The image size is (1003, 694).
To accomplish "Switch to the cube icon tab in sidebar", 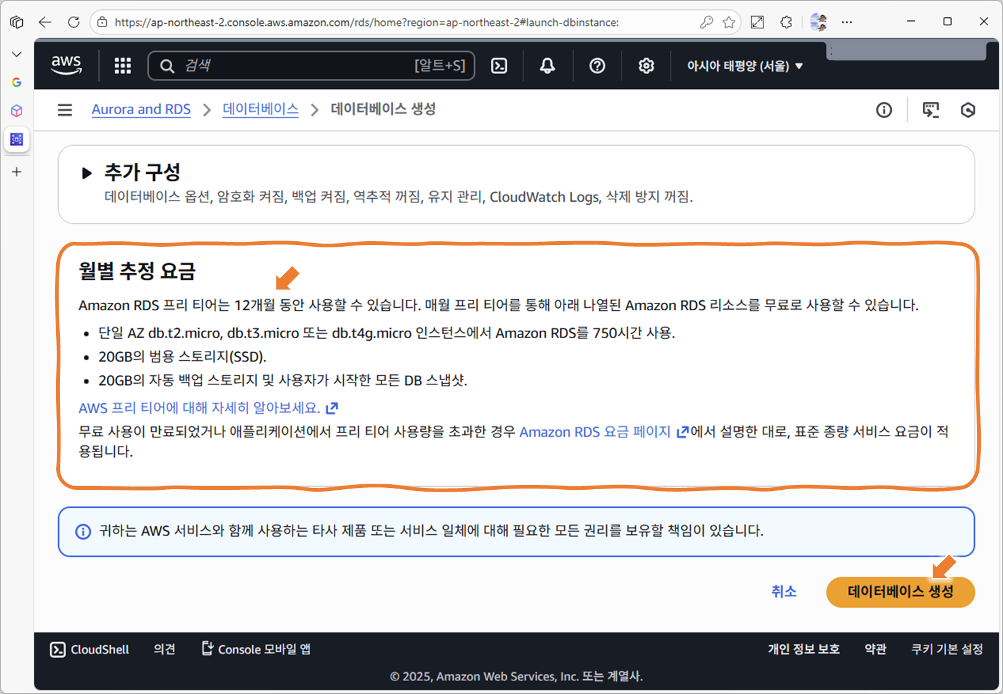I will pos(17,111).
